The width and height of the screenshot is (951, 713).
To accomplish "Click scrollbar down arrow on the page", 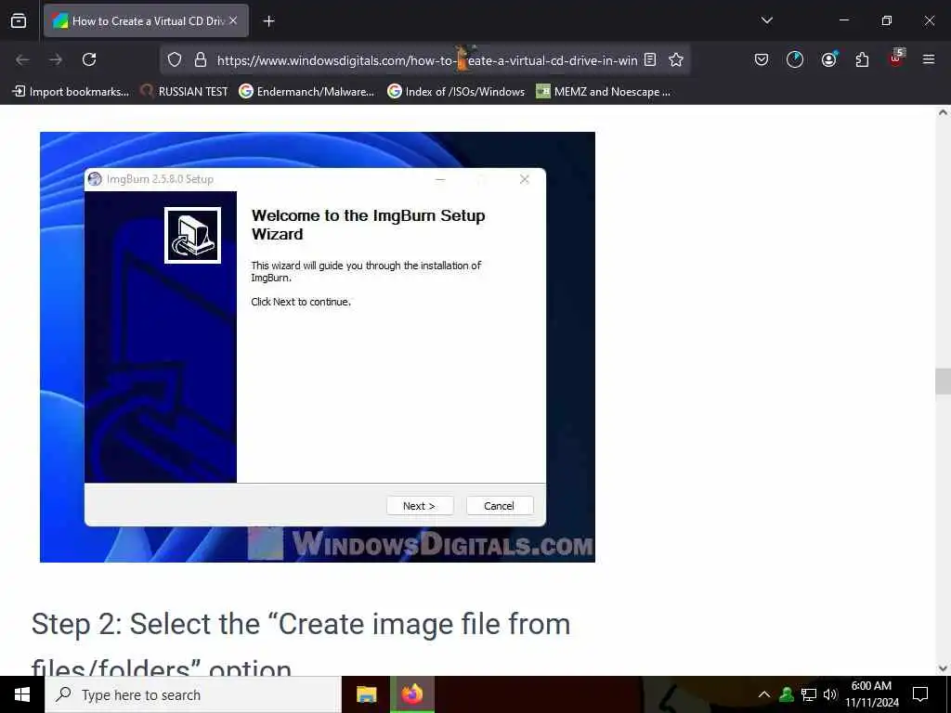I will (x=943, y=668).
